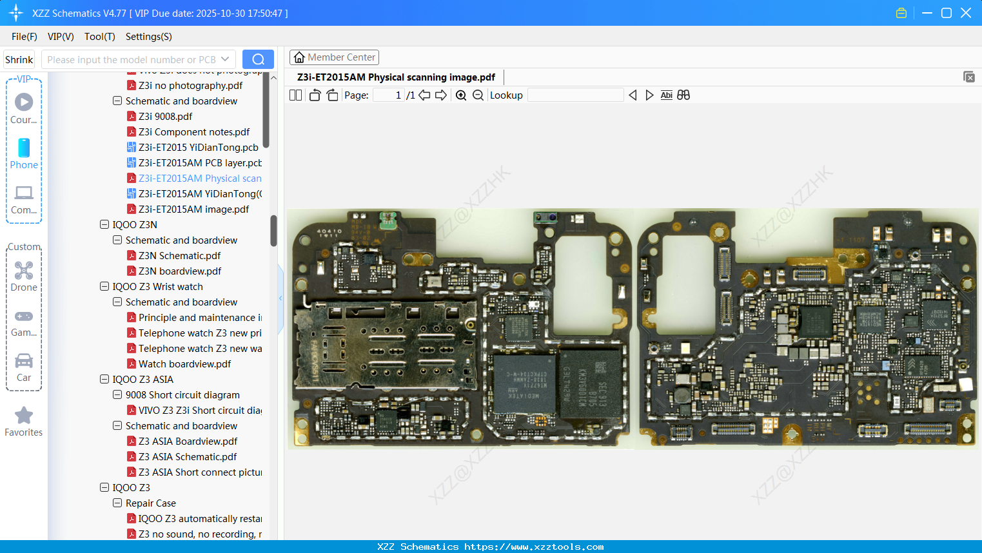Collapse the IQOO Z3N node
The width and height of the screenshot is (982, 553).
(104, 225)
